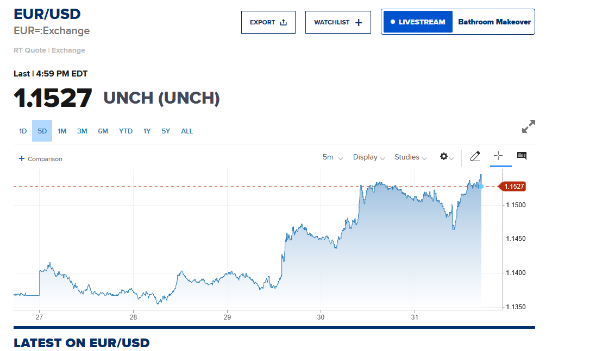Screen dimensions: 596x351
Task: Select the YTD range
Action: pyautogui.click(x=126, y=131)
